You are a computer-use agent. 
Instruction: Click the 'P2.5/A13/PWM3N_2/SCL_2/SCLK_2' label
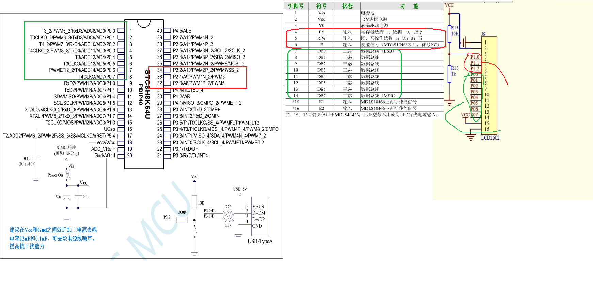pos(209,50)
